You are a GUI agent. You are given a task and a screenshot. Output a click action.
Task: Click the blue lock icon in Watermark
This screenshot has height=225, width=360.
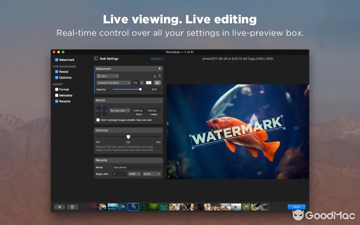pyautogui.click(x=155, y=76)
